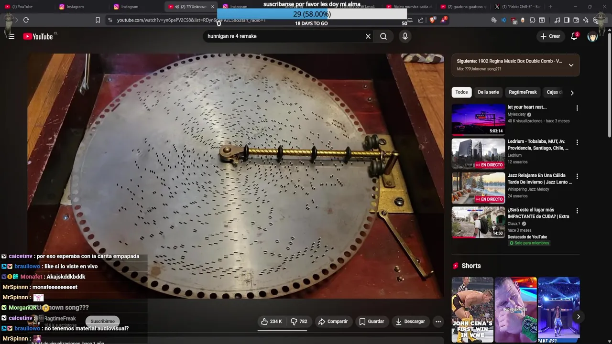Select the 'Todos' filter chip
Image resolution: width=612 pixels, height=344 pixels.
click(461, 92)
